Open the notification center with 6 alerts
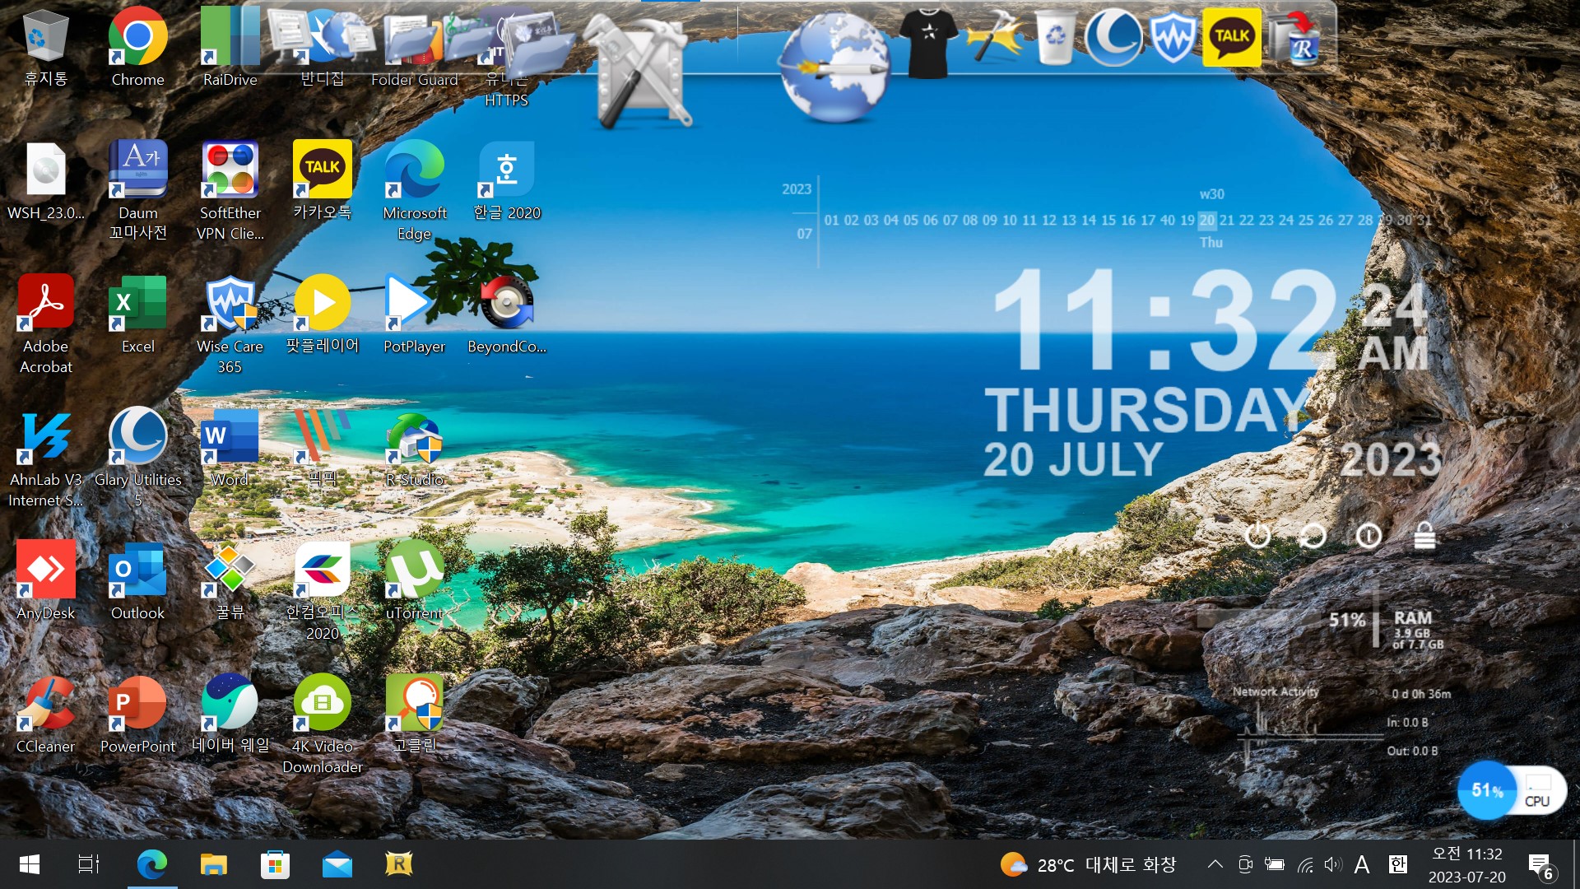This screenshot has width=1580, height=889. pyautogui.click(x=1540, y=866)
